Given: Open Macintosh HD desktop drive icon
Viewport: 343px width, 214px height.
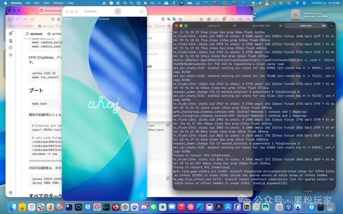Looking at the screenshot, I should (296, 15).
